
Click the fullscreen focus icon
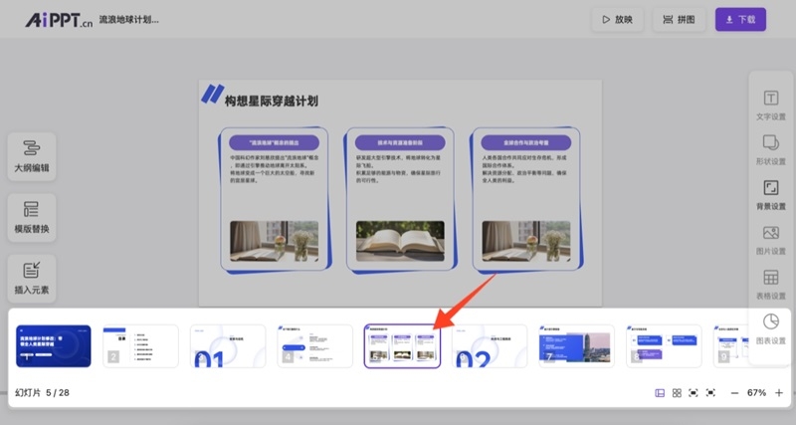tap(710, 393)
